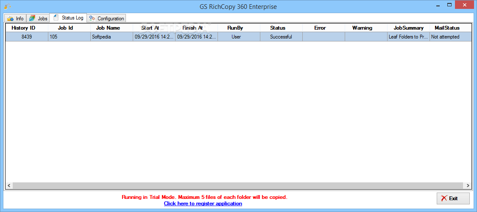
Task: Click the red X icon on Exit
Action: click(x=444, y=198)
